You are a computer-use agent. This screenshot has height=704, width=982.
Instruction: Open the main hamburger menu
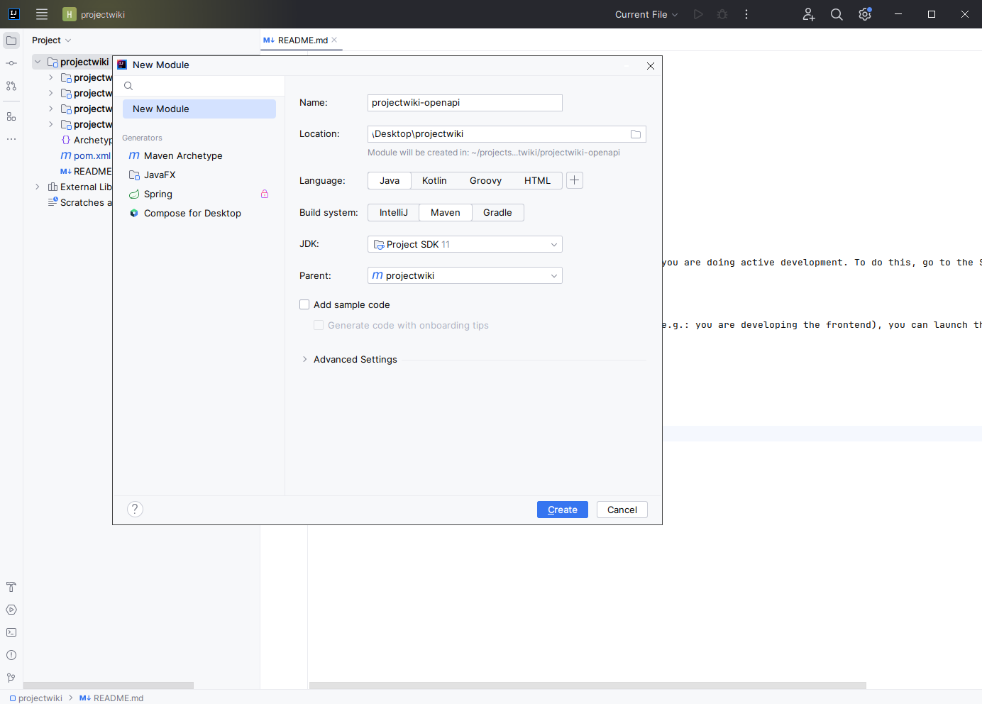42,14
